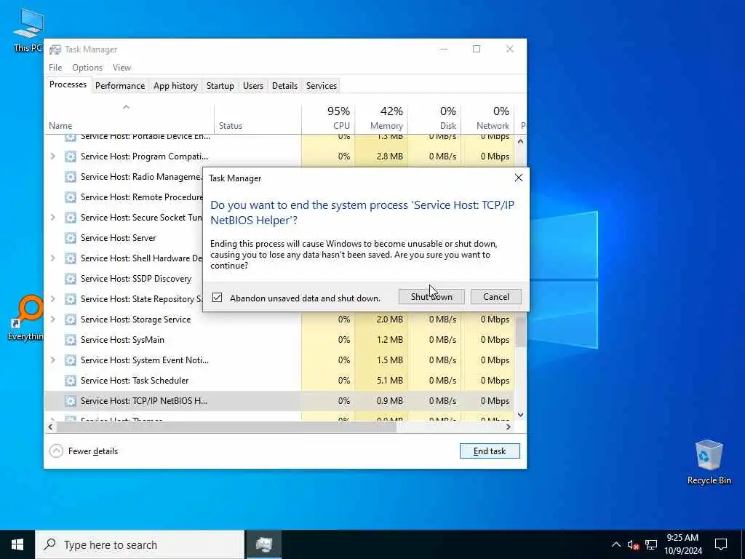Open the File menu
This screenshot has height=559, width=745.
55,68
